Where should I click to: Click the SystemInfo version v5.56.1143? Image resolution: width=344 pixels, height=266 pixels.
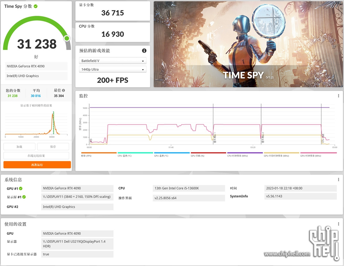[300, 196]
